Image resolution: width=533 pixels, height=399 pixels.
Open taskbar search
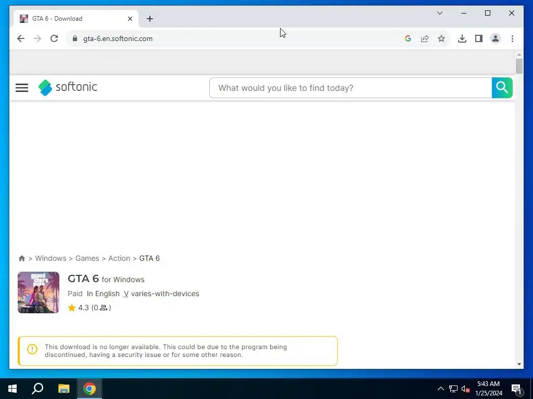[x=37, y=389]
